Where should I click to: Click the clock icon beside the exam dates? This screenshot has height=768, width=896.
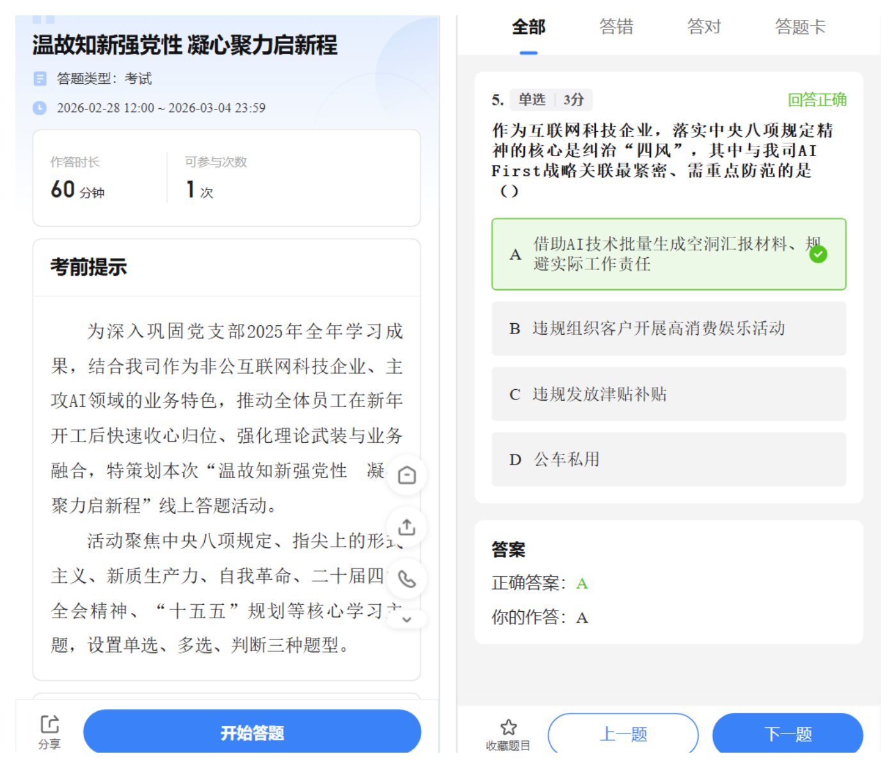point(40,108)
